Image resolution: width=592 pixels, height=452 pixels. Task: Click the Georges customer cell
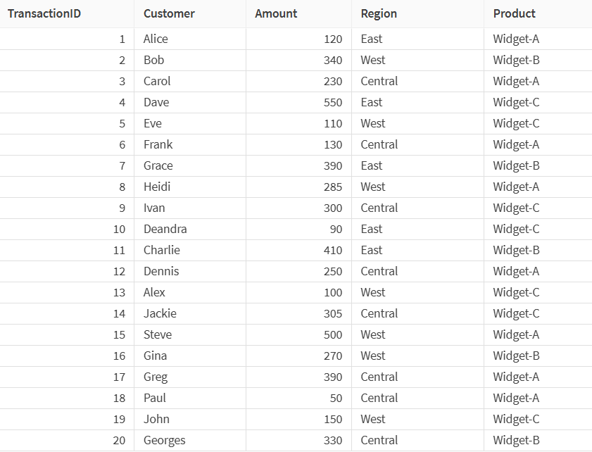click(164, 440)
